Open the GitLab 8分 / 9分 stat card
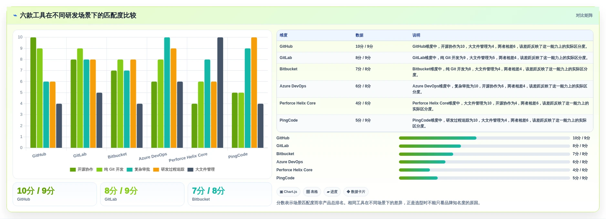Image resolution: width=606 pixels, height=219 pixels. 142,194
